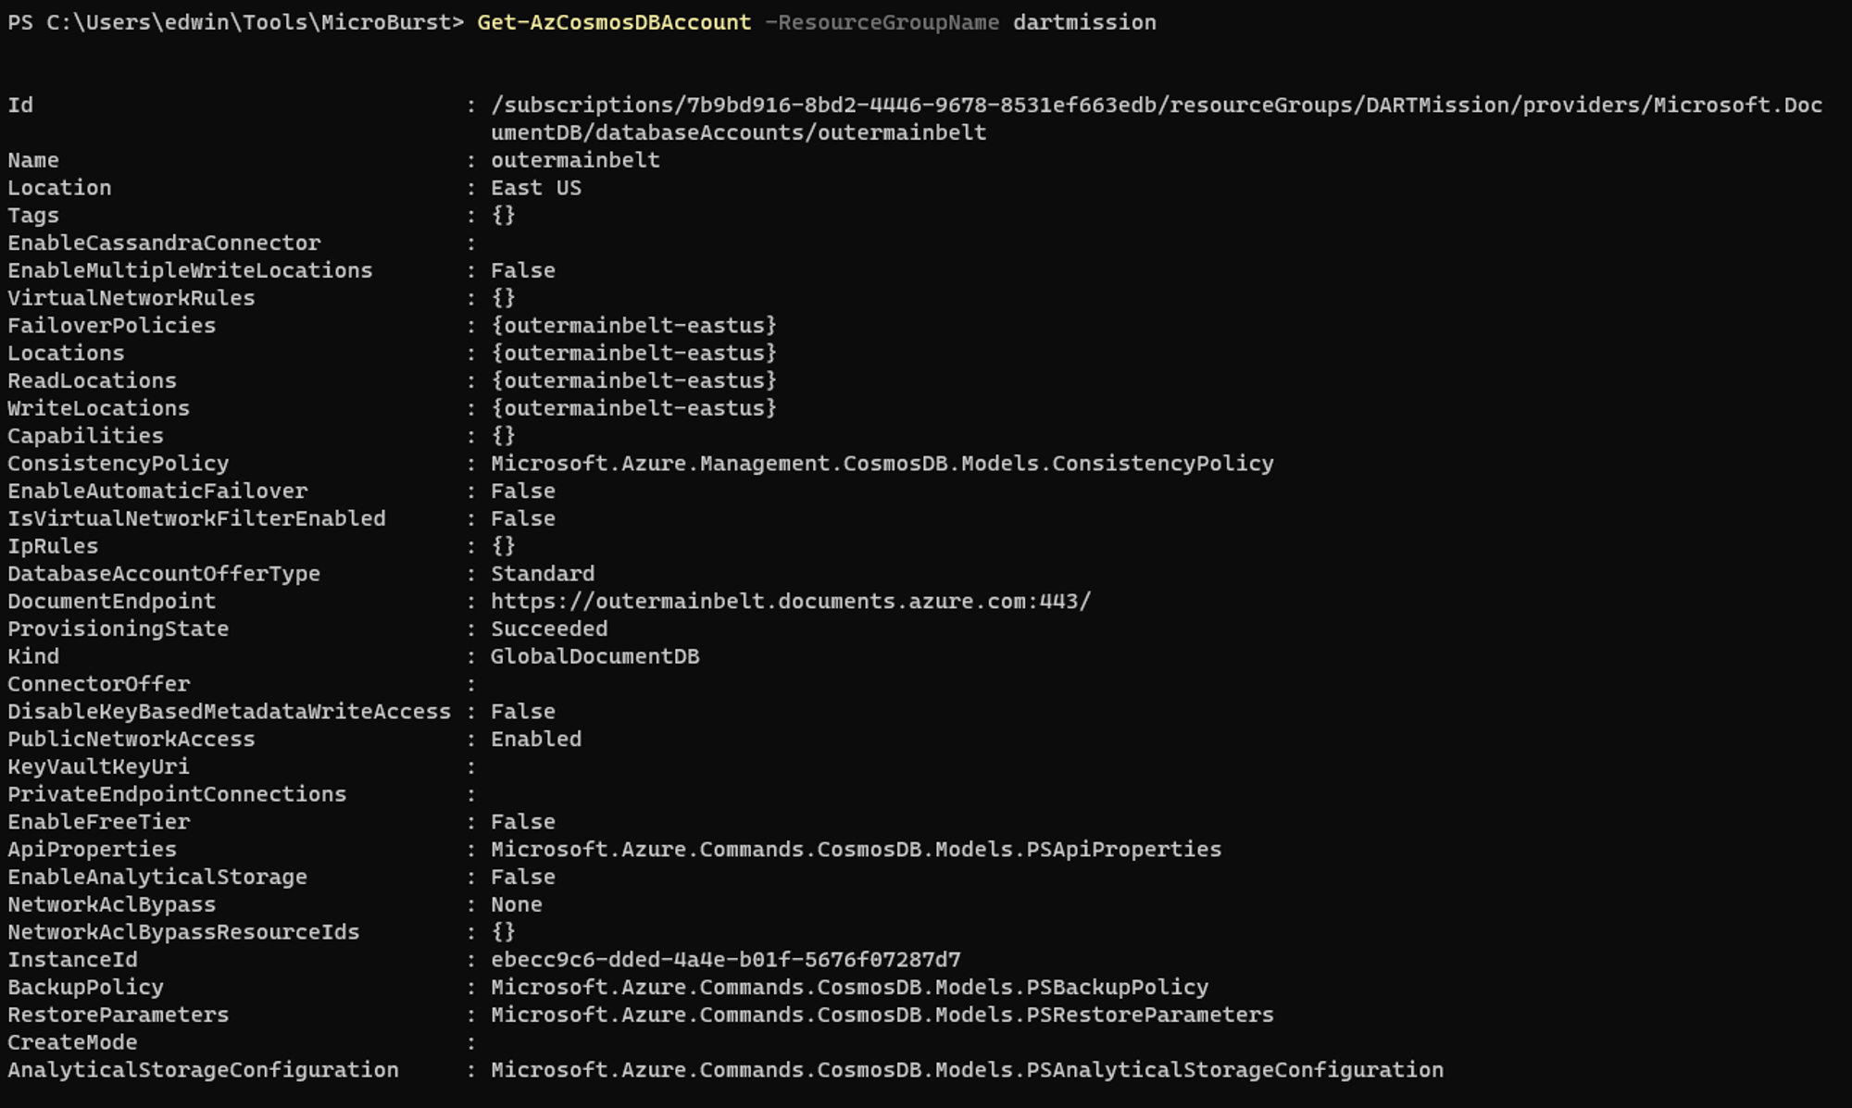Click the NetworkAclBypass value None

(x=516, y=904)
